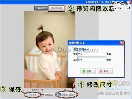Image resolution: width=132 pixels, height=99 pixels.
Task: Click the QQ penguin icon beside 复制到QQ
Action: [43, 95]
